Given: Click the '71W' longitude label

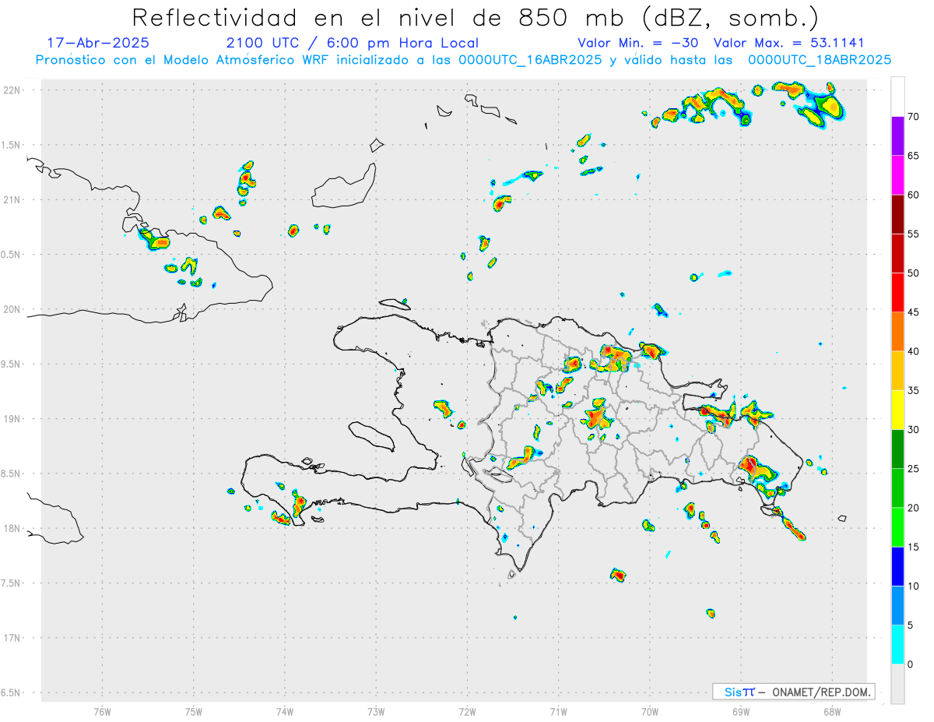Looking at the screenshot, I should [558, 711].
